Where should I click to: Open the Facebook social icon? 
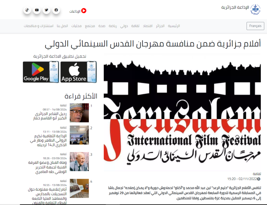click(x=56, y=10)
